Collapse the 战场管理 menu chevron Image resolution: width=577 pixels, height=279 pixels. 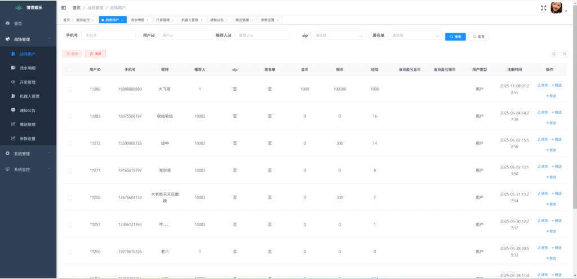(49, 39)
